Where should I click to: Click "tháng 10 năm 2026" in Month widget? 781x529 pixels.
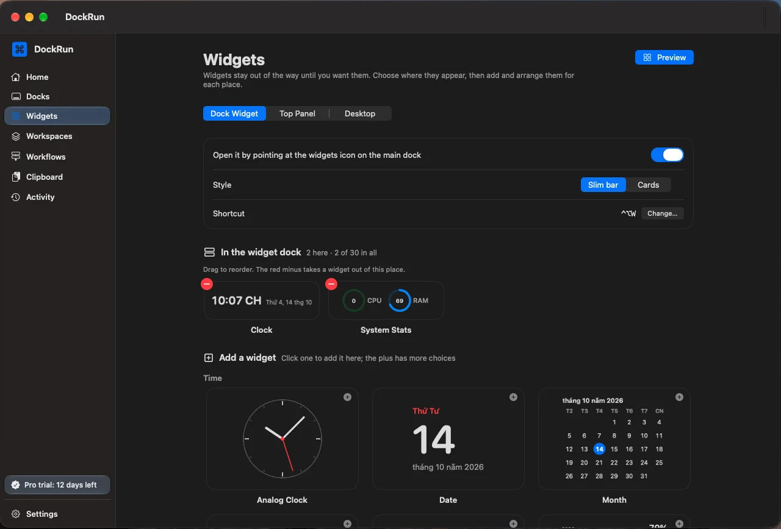coord(592,400)
